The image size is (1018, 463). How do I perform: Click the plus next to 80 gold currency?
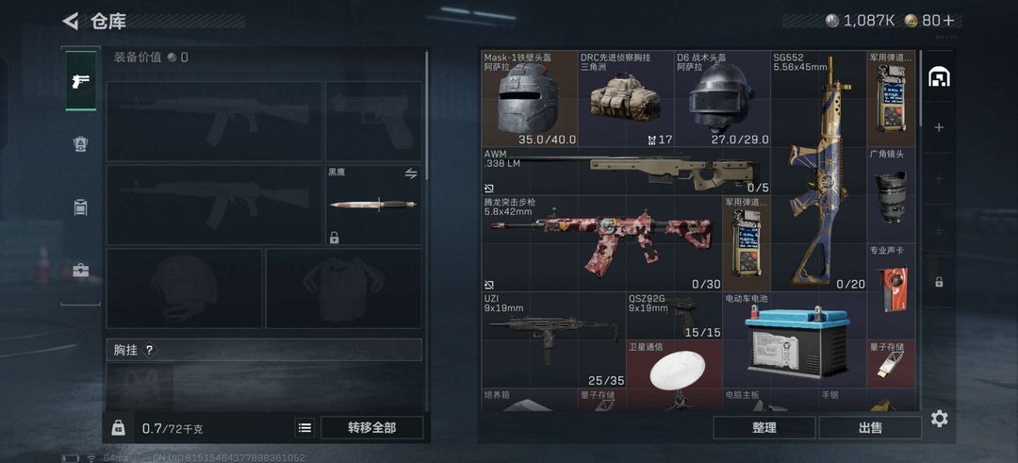click(x=948, y=21)
